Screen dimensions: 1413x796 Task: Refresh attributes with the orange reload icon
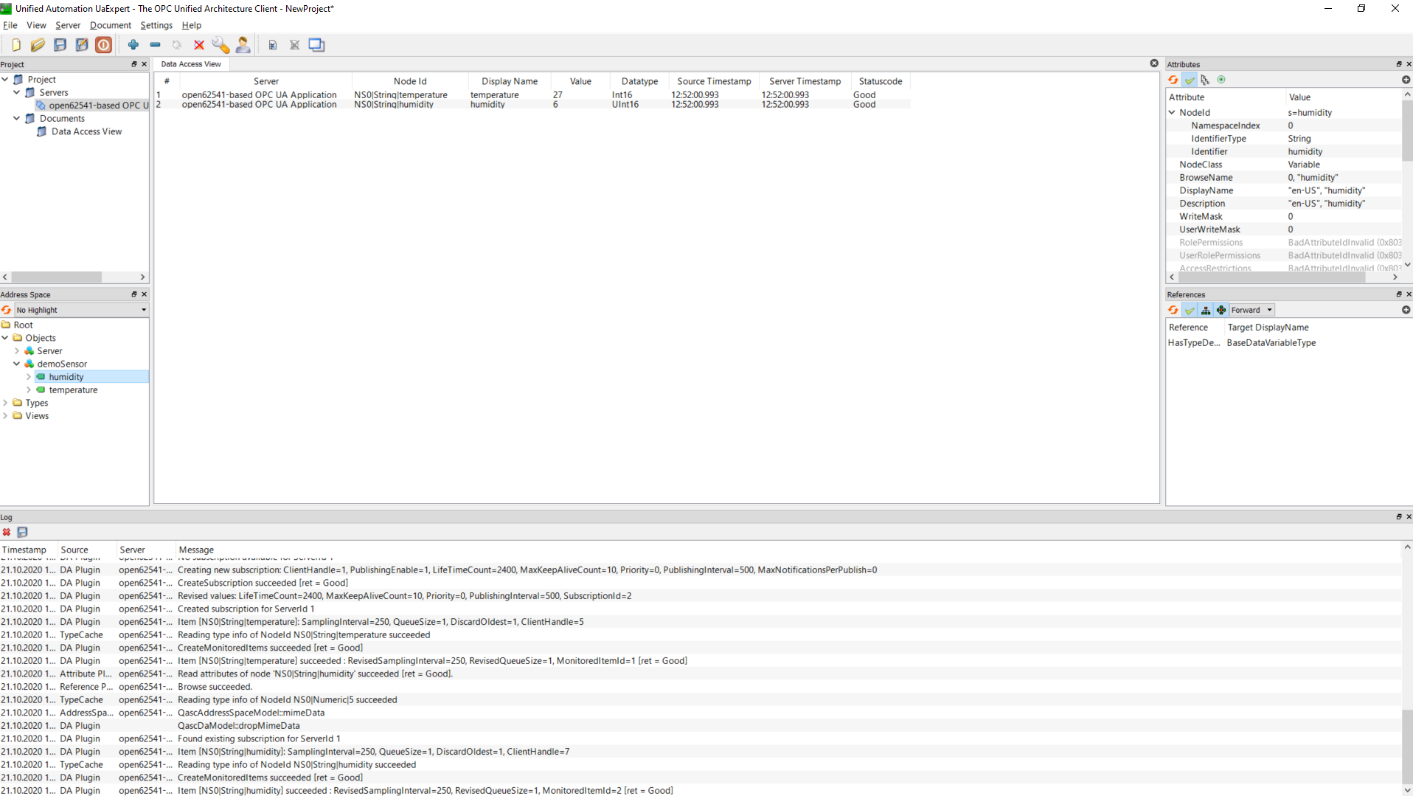click(1173, 80)
